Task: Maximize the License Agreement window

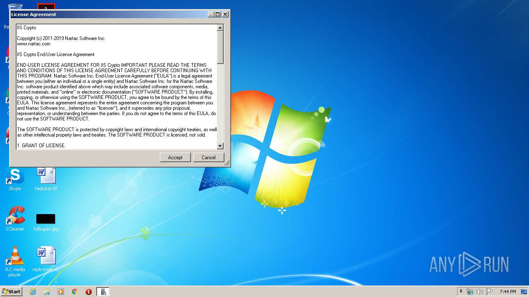Action: [218, 14]
